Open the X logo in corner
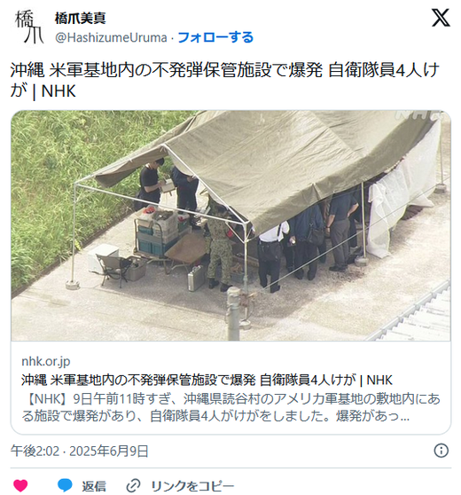This screenshot has height=495, width=461. tap(441, 18)
